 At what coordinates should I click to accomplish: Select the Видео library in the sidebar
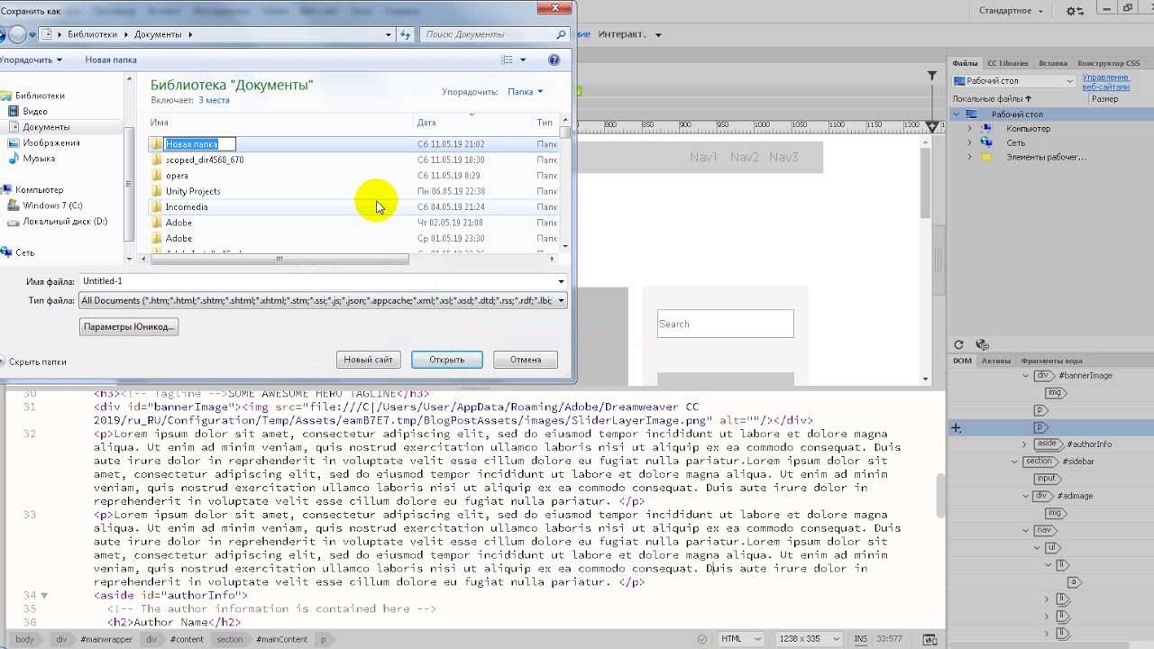[x=35, y=111]
